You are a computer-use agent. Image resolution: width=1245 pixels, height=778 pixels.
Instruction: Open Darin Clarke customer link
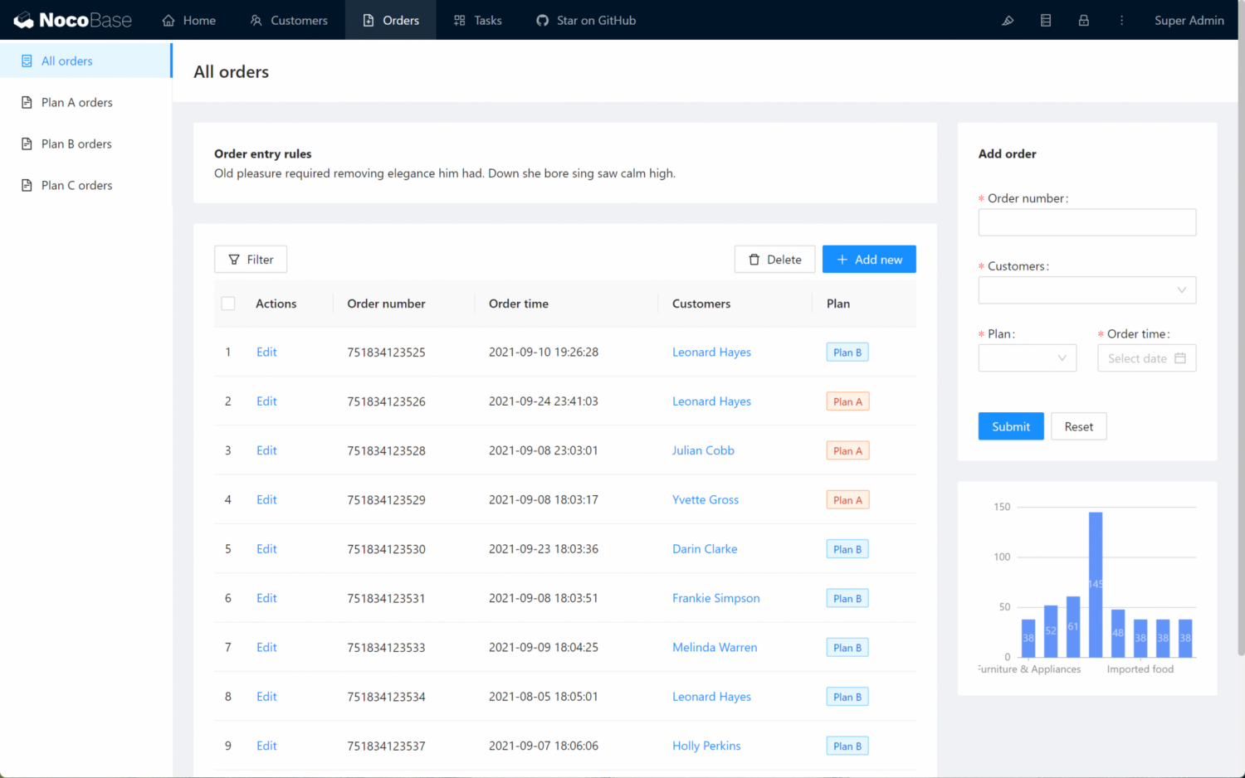click(x=705, y=549)
